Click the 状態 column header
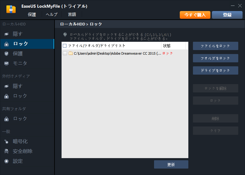 (173, 46)
